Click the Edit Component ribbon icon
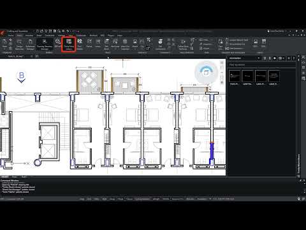 [x=161, y=44]
